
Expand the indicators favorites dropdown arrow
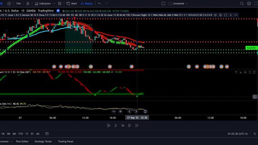(x=54, y=4)
